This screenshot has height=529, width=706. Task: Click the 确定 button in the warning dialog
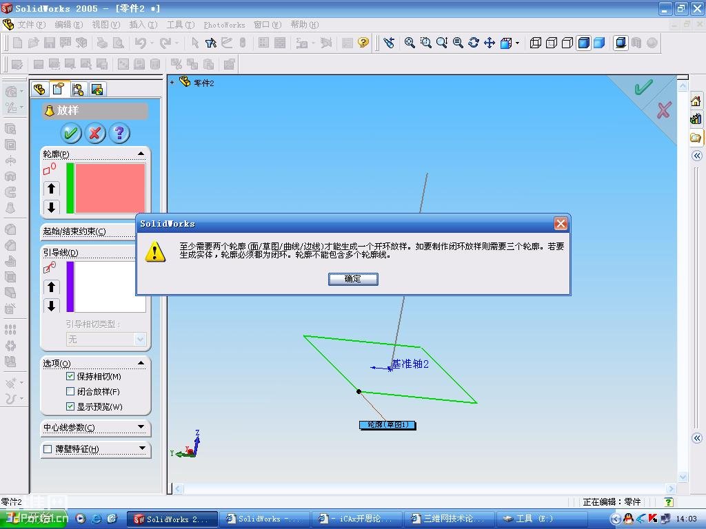(x=353, y=279)
